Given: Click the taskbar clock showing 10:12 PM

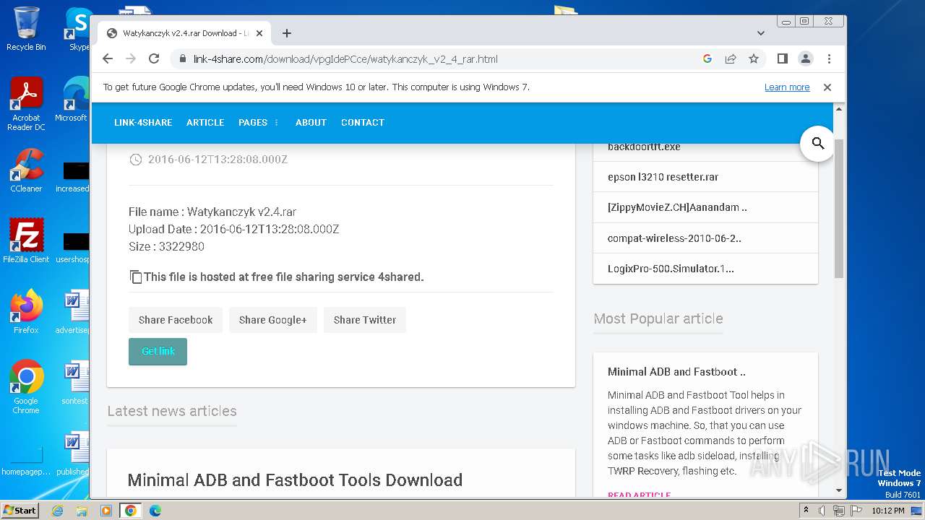Looking at the screenshot, I should click(x=888, y=511).
